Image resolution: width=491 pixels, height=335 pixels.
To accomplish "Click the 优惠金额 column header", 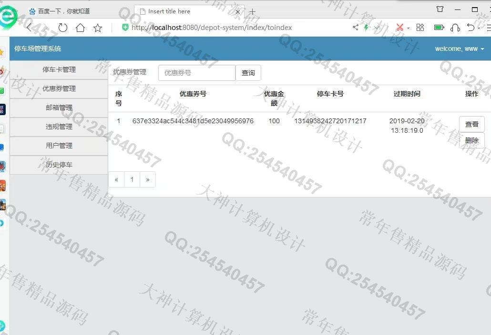I will (x=274, y=99).
